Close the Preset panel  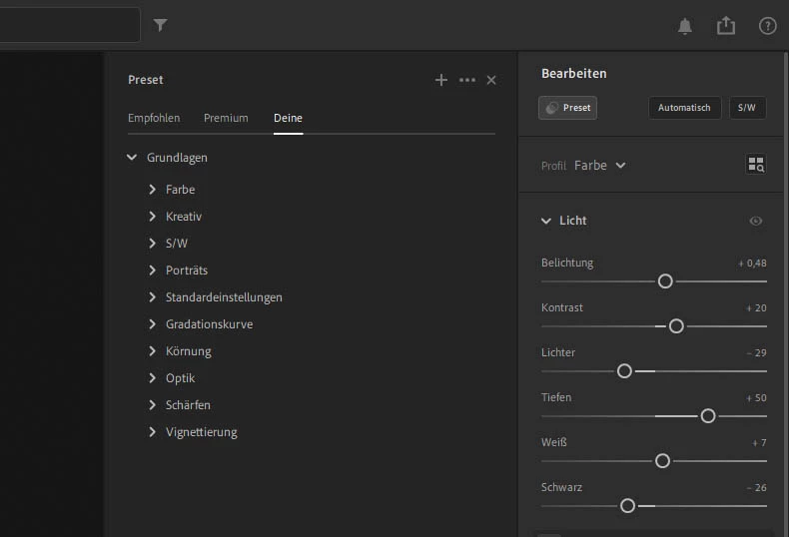click(x=491, y=80)
